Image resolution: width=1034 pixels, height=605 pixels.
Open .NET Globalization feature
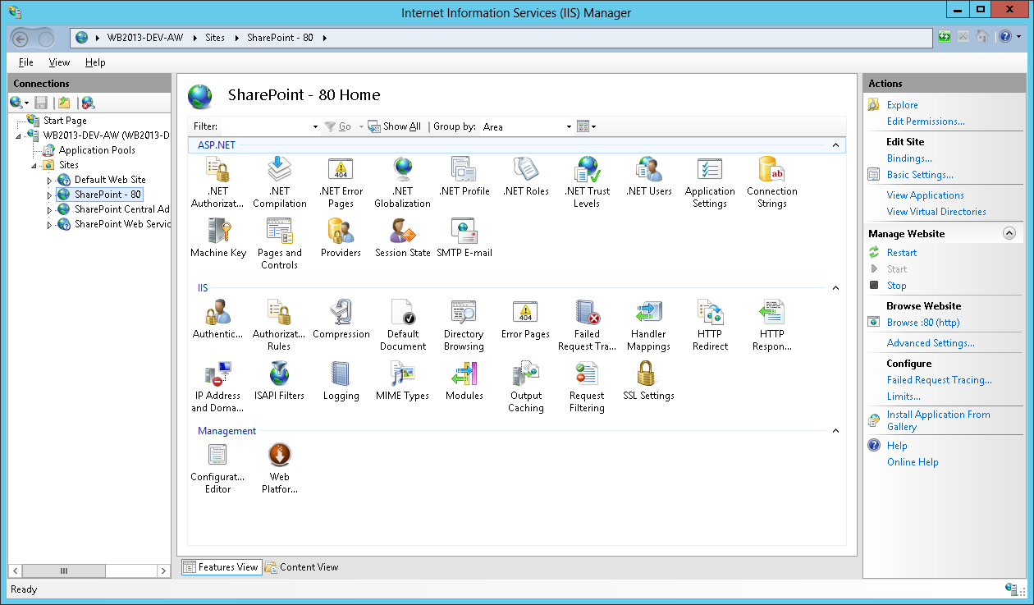(x=402, y=181)
